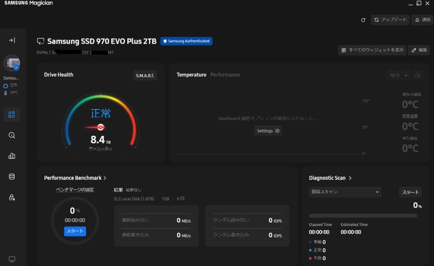Click すべてのウィジェットを表示 button

(372, 50)
